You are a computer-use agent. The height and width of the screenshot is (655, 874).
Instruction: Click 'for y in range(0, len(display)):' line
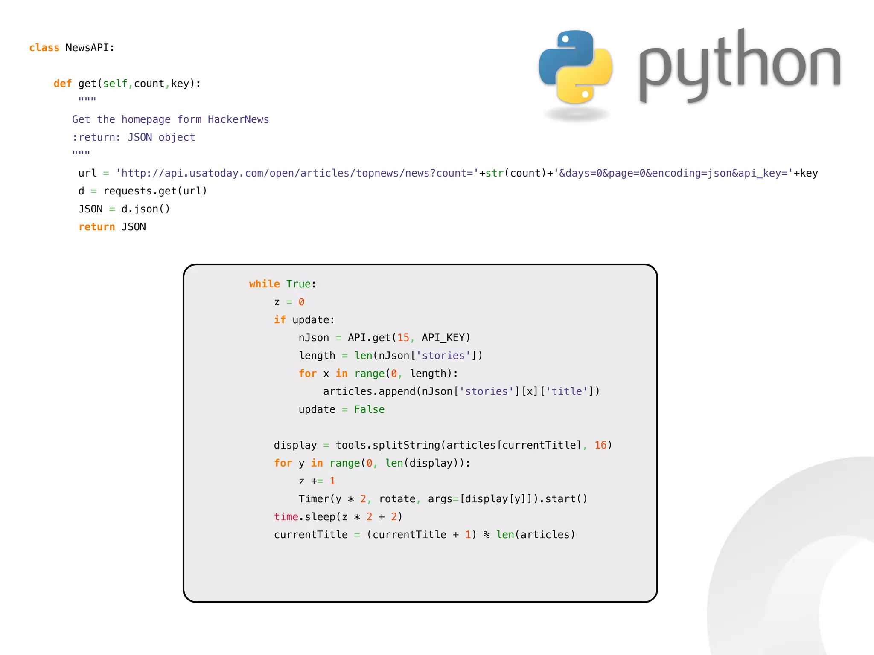point(372,463)
